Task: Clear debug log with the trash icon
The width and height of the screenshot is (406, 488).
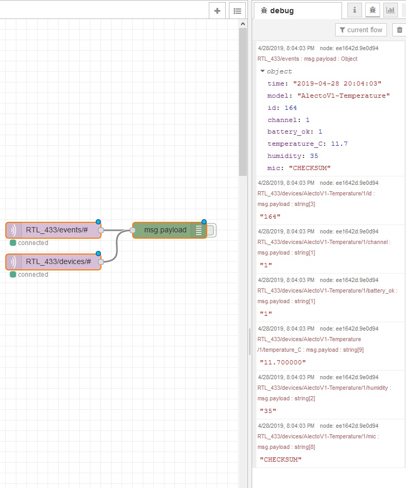Action: [400, 30]
